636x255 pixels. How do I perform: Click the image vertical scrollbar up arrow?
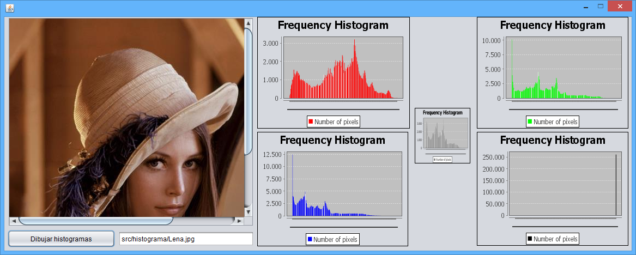[x=248, y=23]
